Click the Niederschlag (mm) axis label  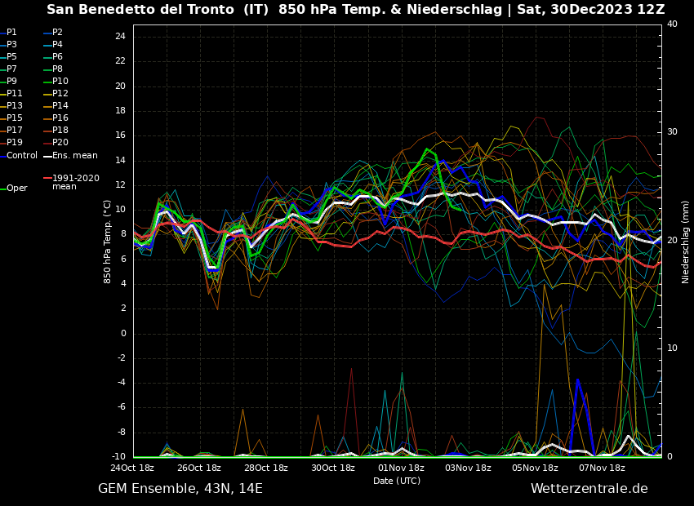click(x=686, y=242)
